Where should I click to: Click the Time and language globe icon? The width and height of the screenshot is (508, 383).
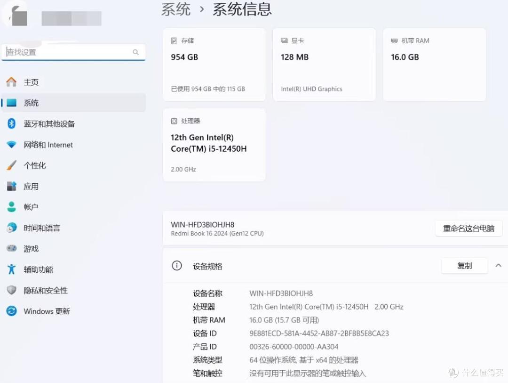11,228
